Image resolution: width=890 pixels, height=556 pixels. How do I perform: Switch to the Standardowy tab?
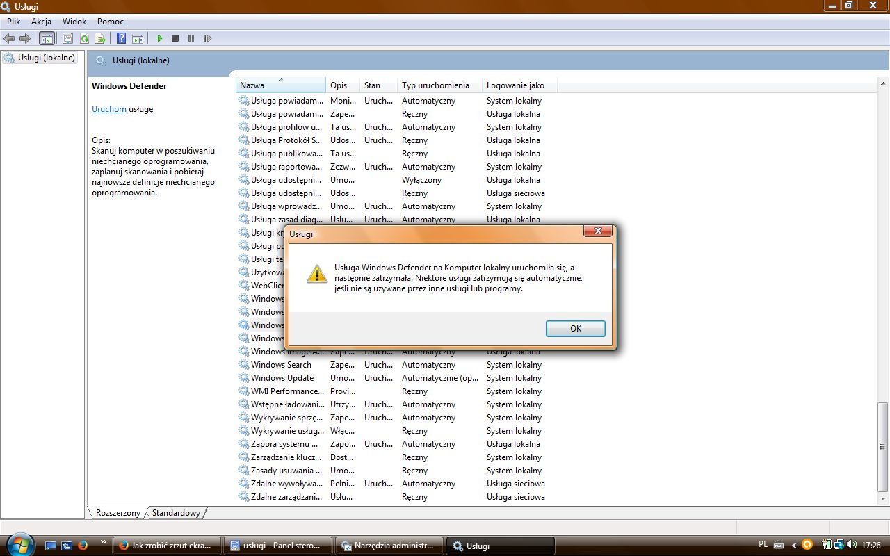[177, 513]
